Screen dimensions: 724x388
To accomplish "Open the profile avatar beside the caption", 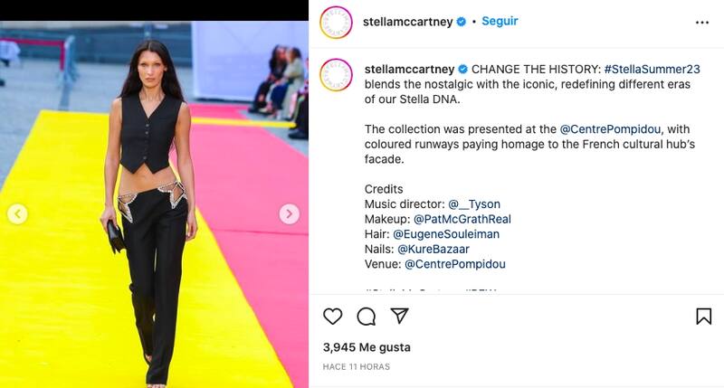I will [x=336, y=75].
